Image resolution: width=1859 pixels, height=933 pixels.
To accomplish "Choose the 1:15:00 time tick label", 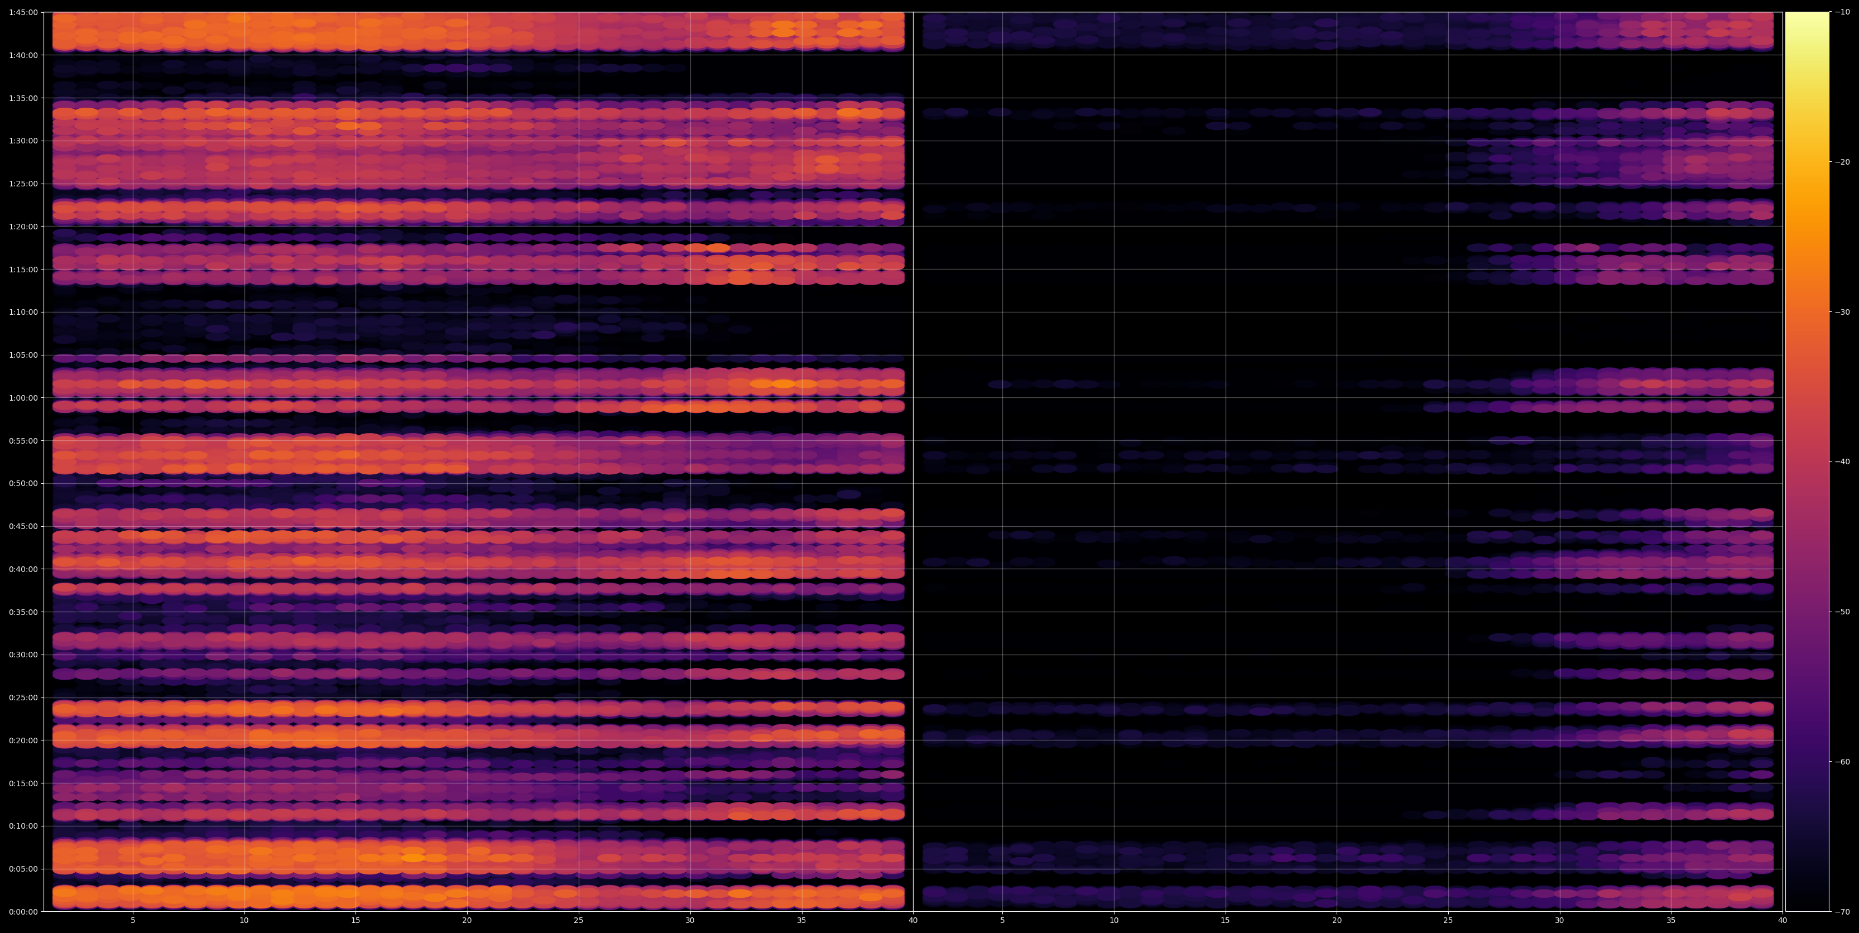I will click(x=23, y=269).
